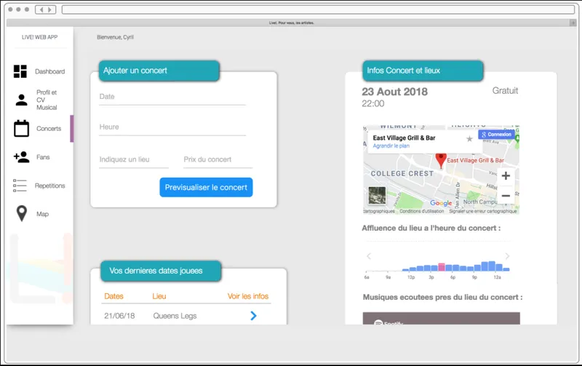
Task: Show next day in affluence chart
Action: (x=507, y=256)
